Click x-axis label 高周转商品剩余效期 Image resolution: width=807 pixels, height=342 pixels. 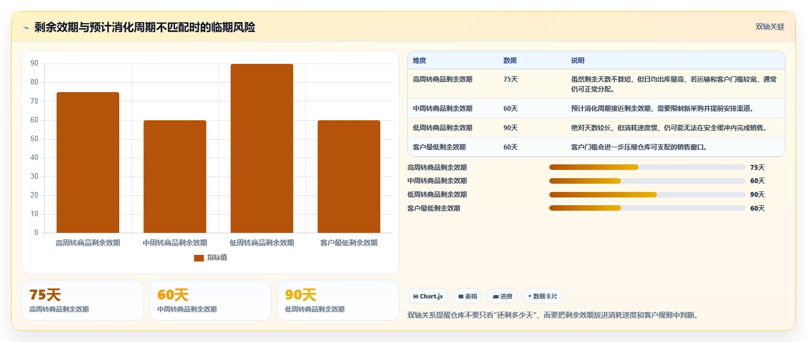tap(88, 243)
